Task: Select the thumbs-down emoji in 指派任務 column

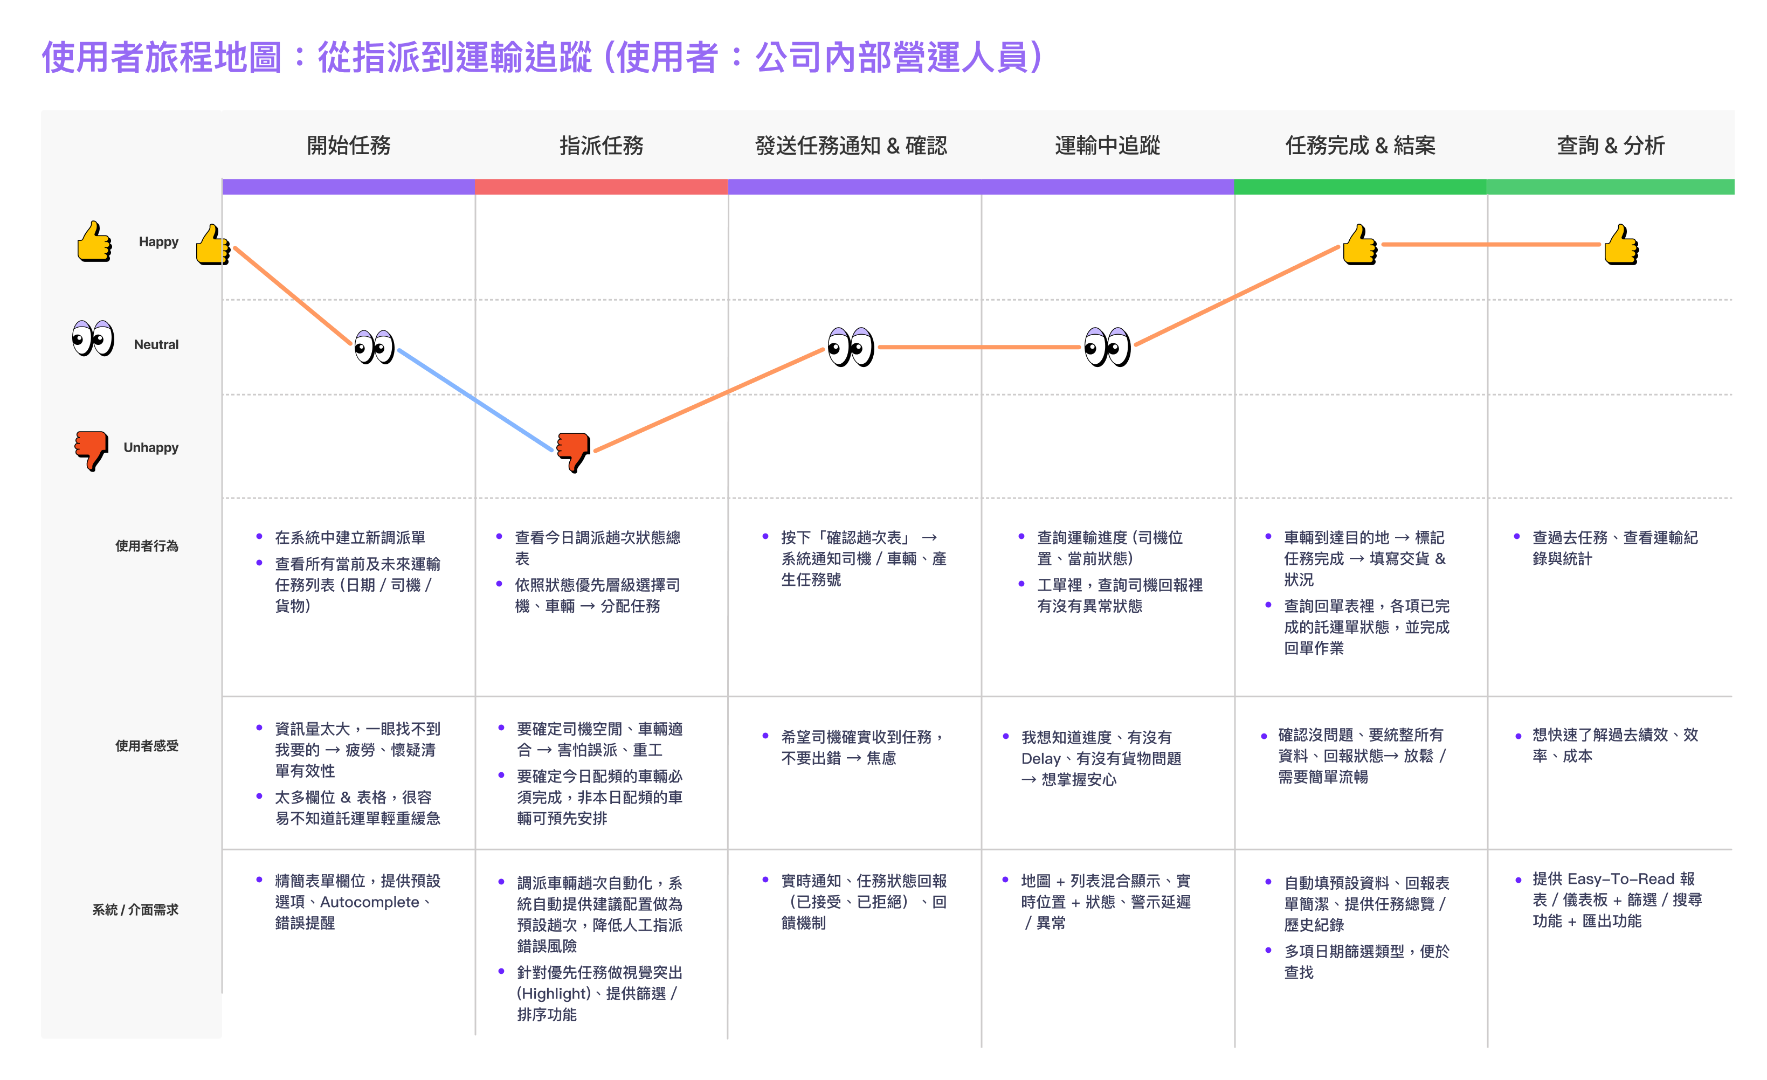Action: coord(574,452)
